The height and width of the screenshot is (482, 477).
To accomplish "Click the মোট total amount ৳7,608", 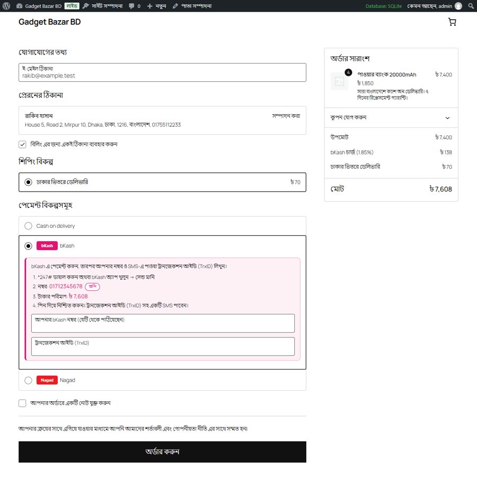I will click(440, 189).
